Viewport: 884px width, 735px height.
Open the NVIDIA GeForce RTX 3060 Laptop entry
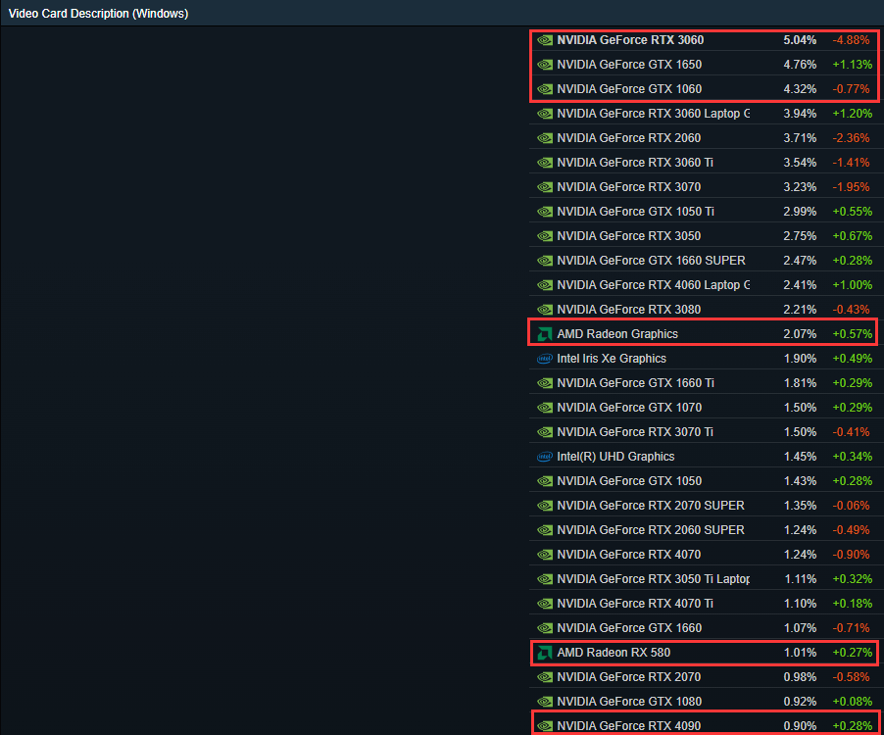653,114
